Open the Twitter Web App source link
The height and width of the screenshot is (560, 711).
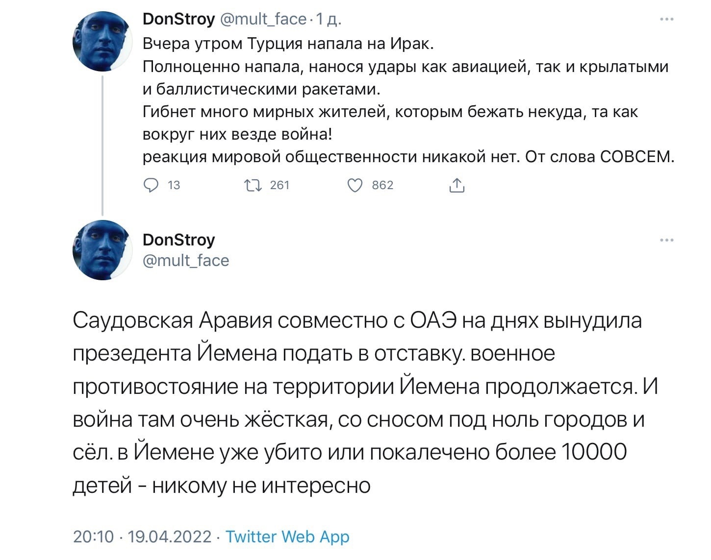point(287,537)
